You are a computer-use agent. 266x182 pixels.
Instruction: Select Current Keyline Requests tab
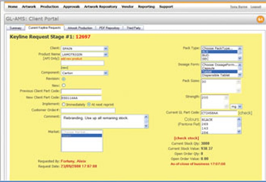click(x=44, y=28)
